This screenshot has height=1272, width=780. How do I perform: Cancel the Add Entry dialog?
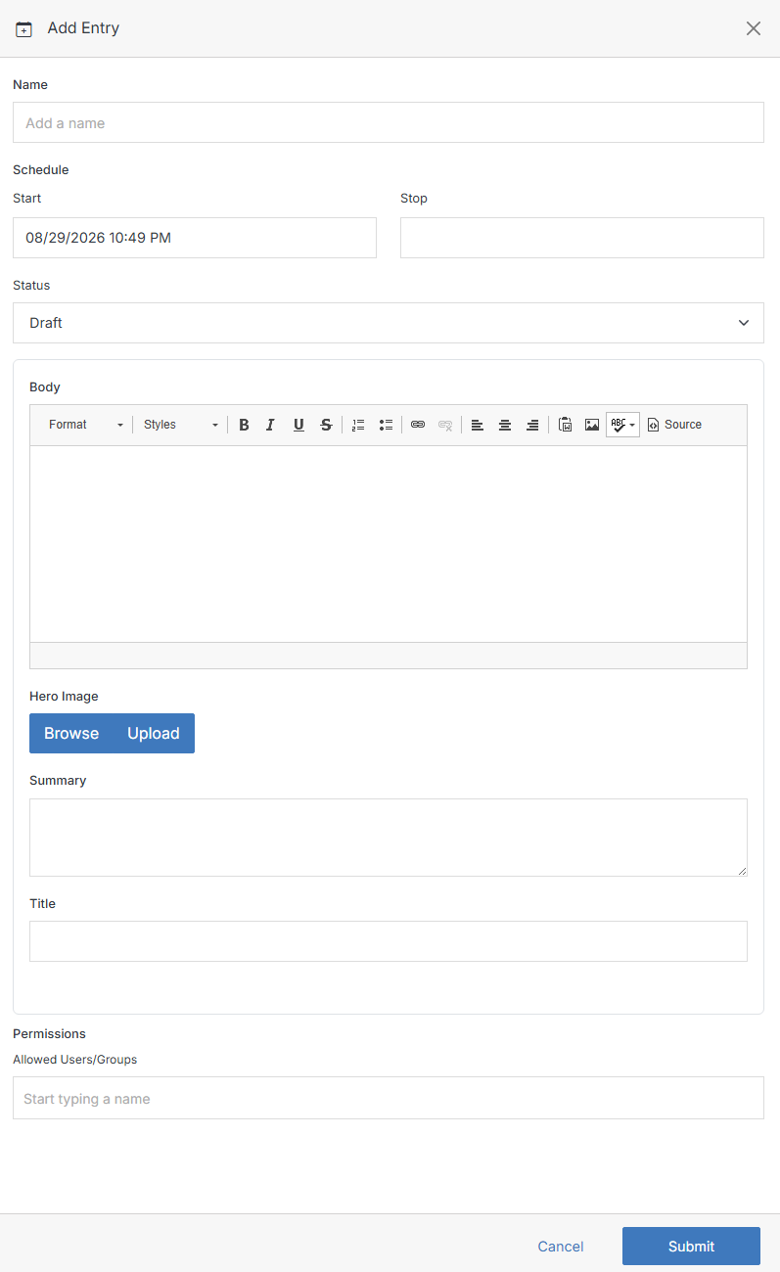(x=561, y=1247)
